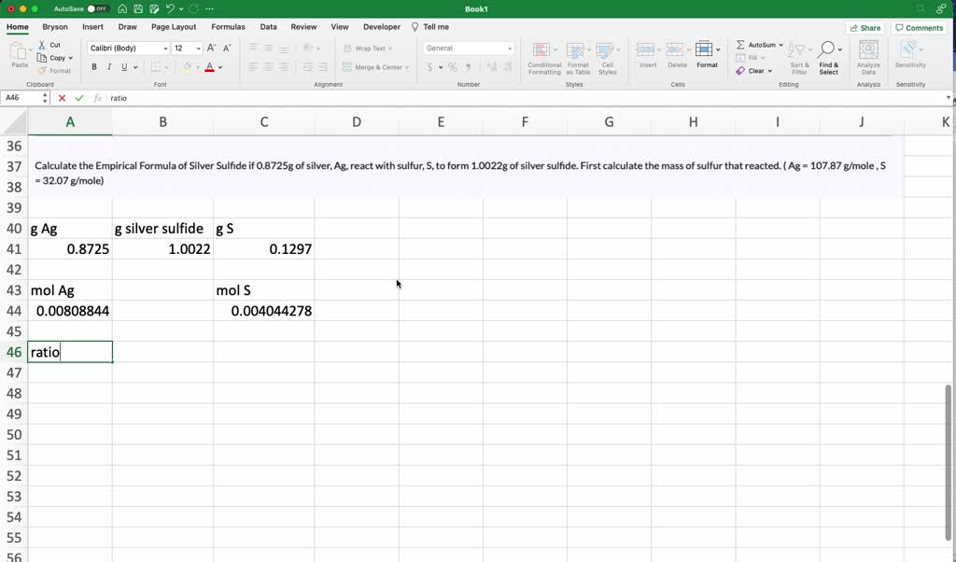Select cell C44 with mol S value
The width and height of the screenshot is (956, 562).
click(264, 311)
